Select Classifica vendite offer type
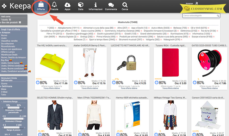This screenshot has width=229, height=136. coord(9,41)
